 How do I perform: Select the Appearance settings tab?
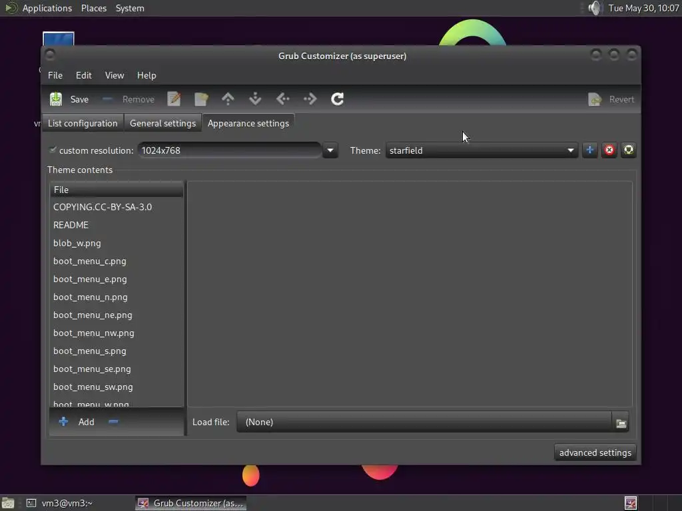coord(248,123)
